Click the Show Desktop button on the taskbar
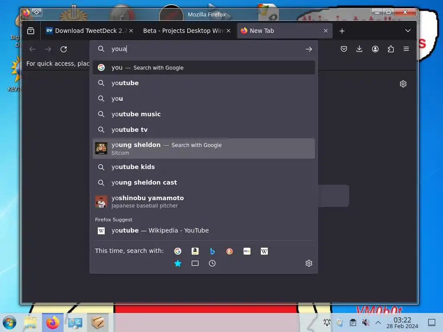The width and height of the screenshot is (443, 332). (x=432, y=322)
